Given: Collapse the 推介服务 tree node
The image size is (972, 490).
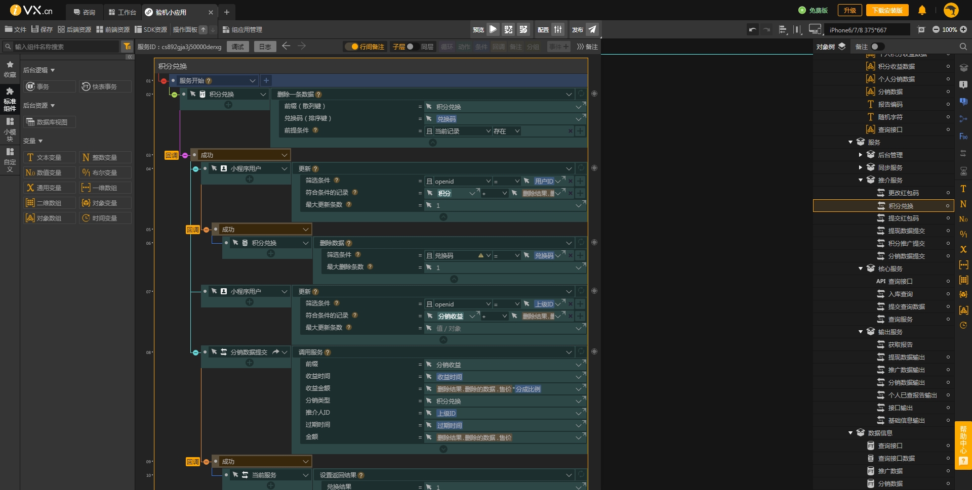Looking at the screenshot, I should 860,180.
